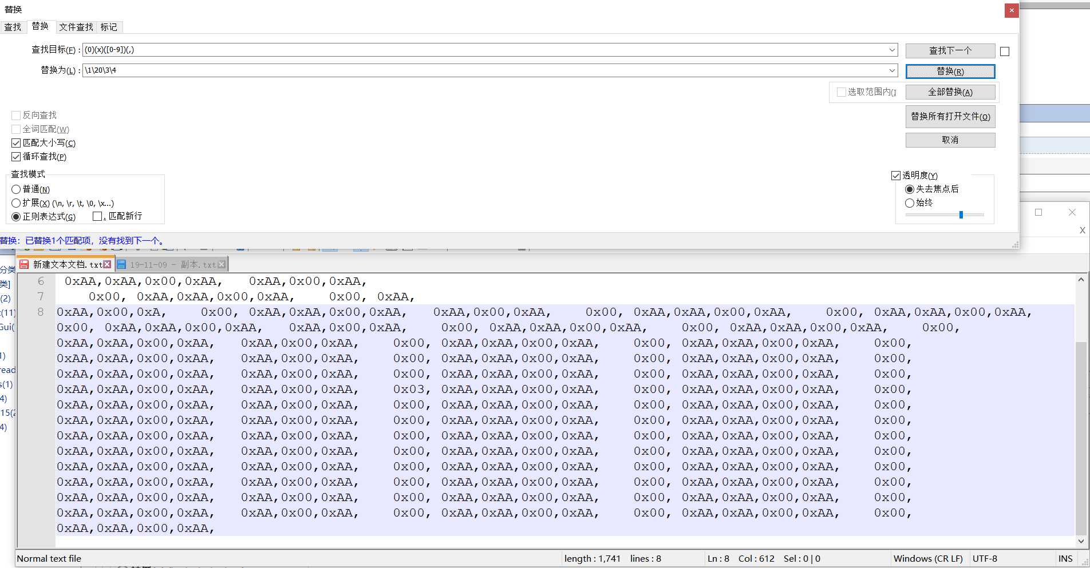This screenshot has height=568, width=1090.
Task: Close the 19-11-09 - 副本.txt tab with its X
Action: (222, 264)
